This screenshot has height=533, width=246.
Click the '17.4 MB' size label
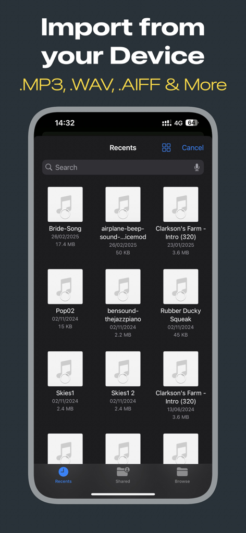click(x=65, y=245)
